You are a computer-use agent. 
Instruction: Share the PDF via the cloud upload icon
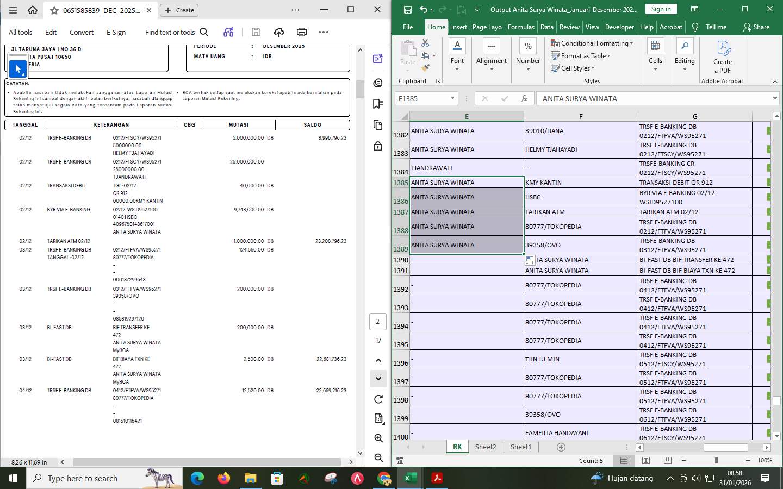(279, 32)
